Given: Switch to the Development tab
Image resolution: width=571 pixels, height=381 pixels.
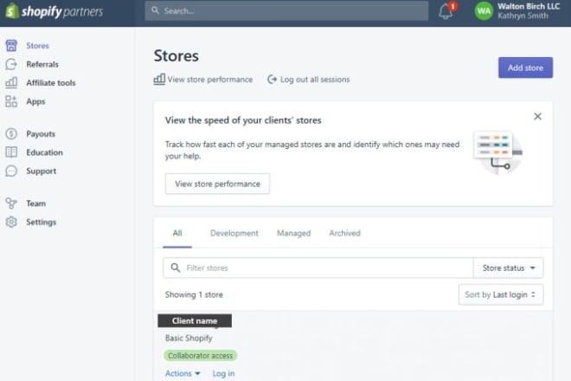Looking at the screenshot, I should click(x=234, y=233).
